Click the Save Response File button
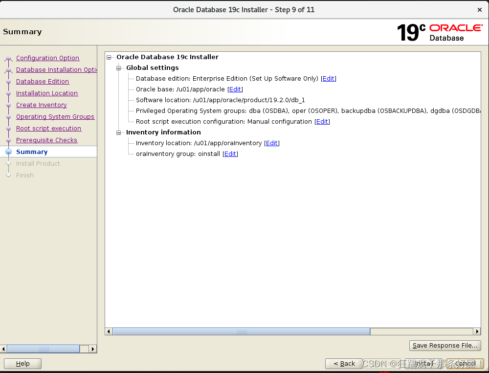 [x=445, y=345]
